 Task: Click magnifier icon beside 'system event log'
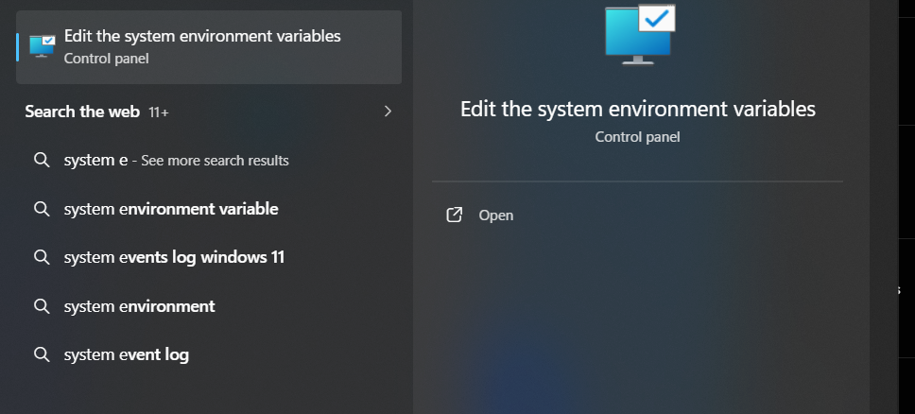coord(42,354)
